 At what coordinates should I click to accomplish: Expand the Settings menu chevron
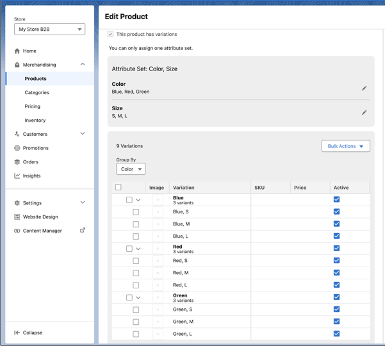pyautogui.click(x=83, y=202)
